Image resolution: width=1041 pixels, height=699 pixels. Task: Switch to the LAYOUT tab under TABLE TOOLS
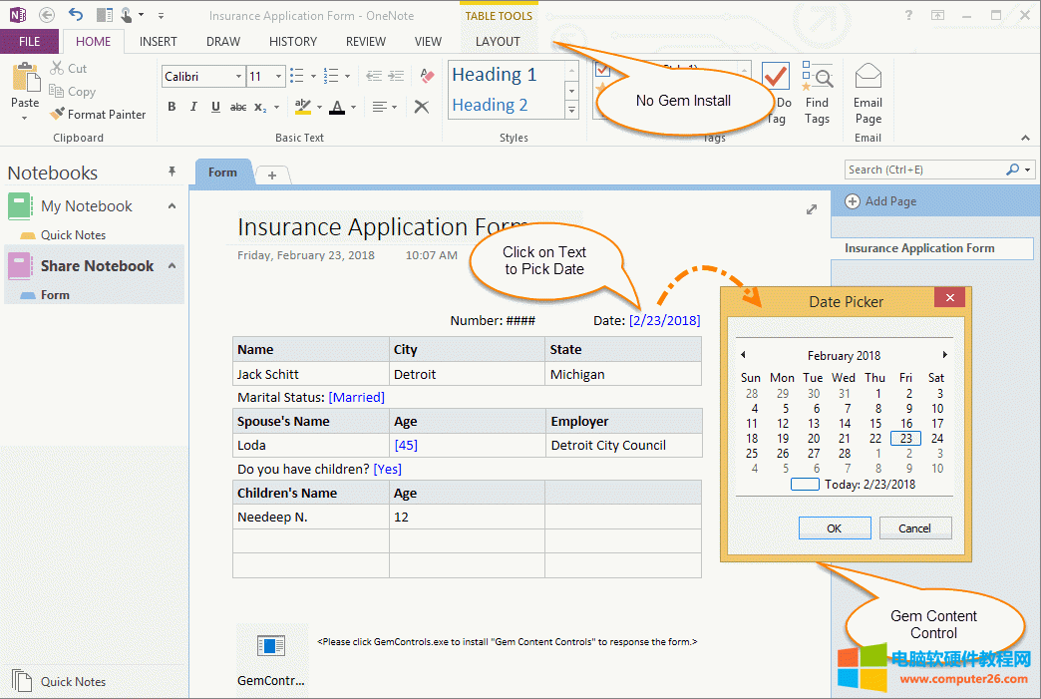pyautogui.click(x=497, y=42)
